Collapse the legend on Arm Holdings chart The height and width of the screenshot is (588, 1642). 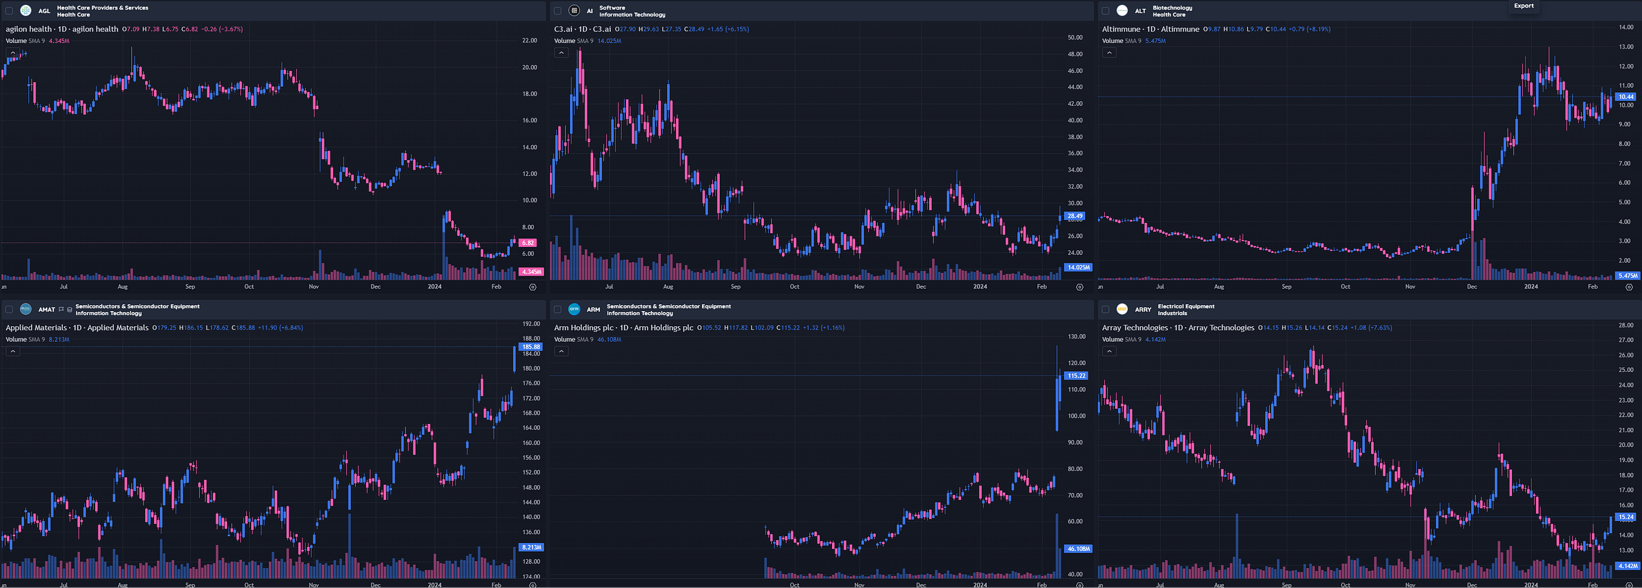pos(561,351)
